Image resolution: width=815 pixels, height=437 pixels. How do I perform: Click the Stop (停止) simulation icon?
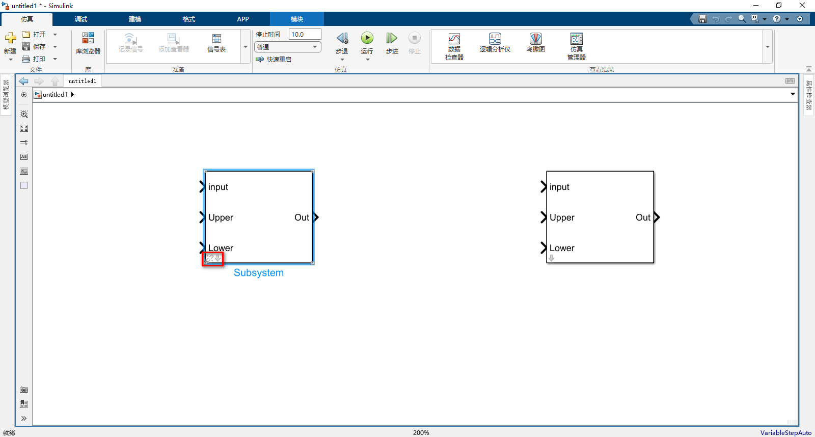[415, 38]
